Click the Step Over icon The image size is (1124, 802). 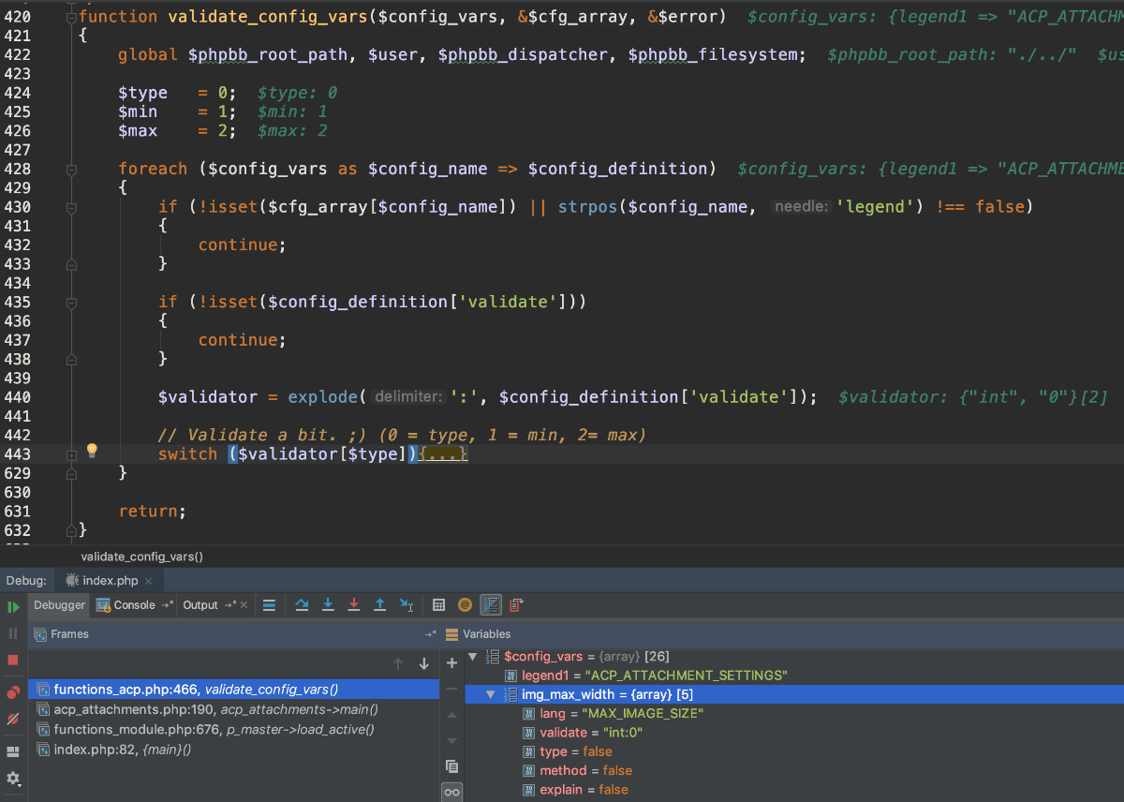tap(302, 605)
